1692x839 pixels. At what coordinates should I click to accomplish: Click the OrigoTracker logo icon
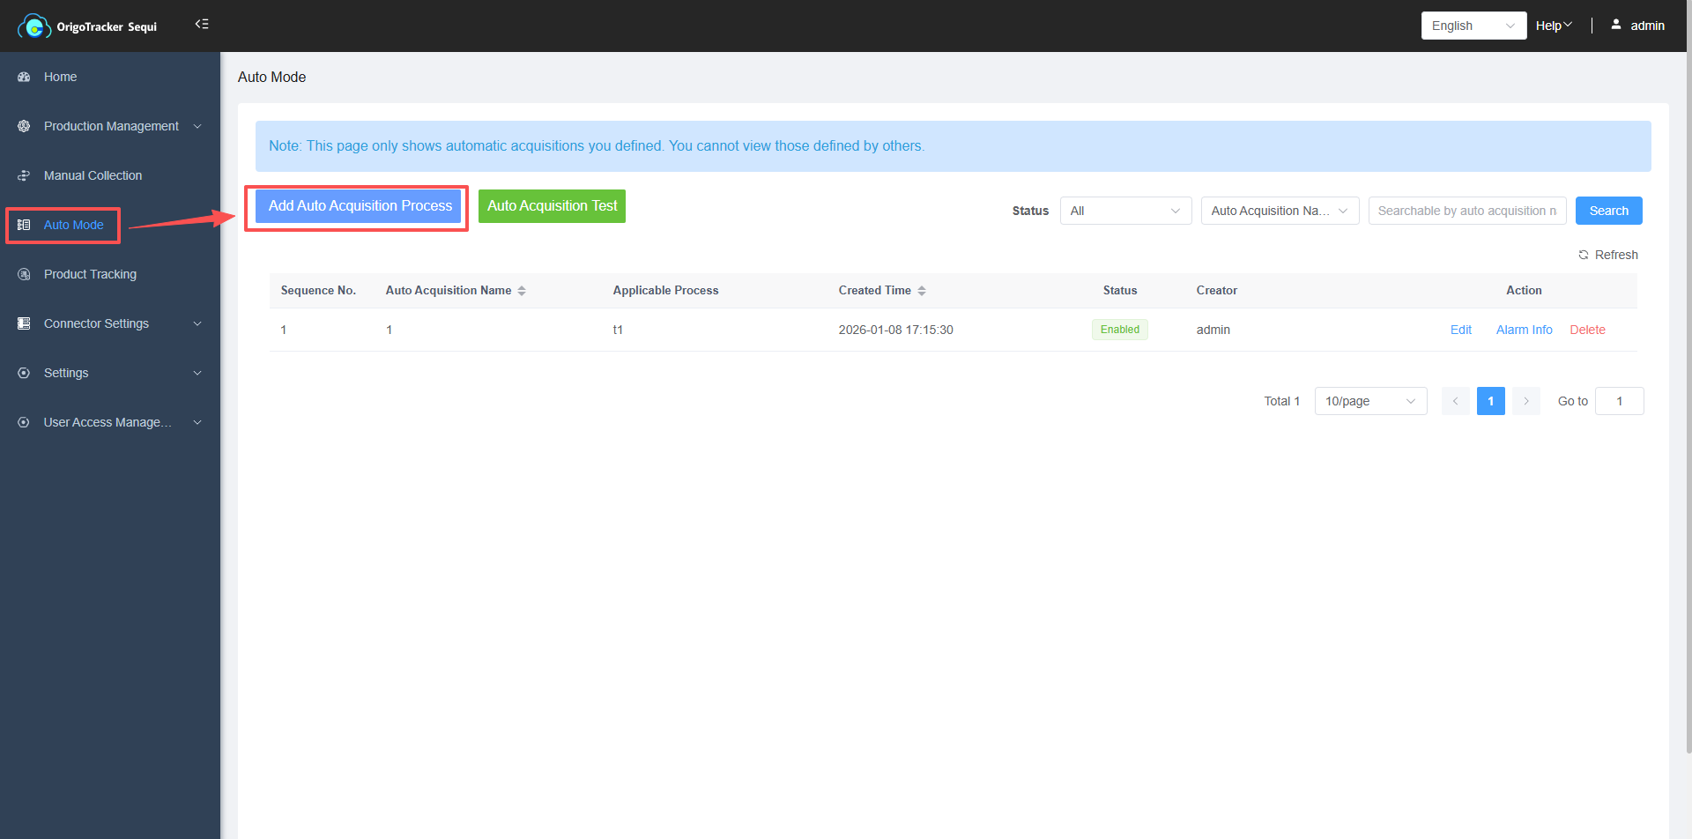point(33,26)
